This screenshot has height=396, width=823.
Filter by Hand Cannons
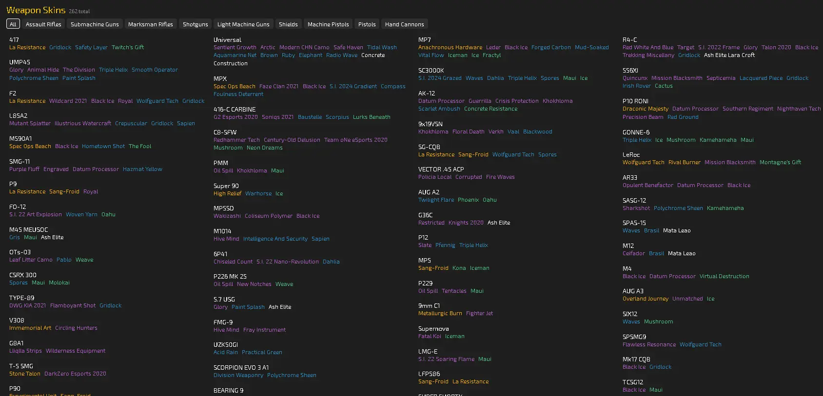coord(405,24)
